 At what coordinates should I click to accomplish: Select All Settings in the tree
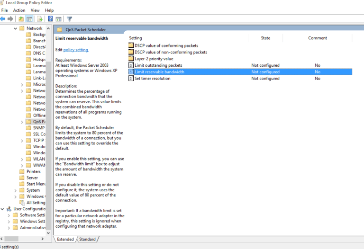[x=36, y=203]
